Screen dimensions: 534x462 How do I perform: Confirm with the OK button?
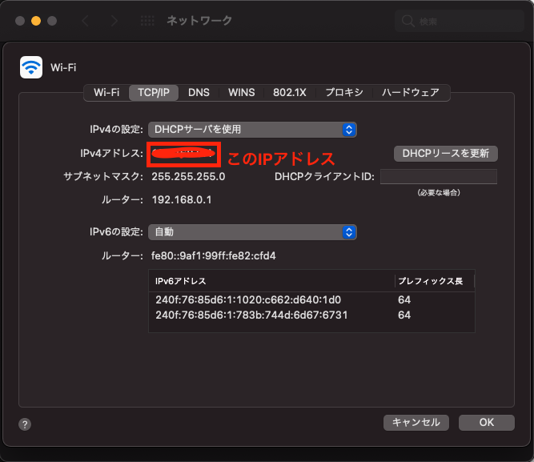(x=487, y=423)
